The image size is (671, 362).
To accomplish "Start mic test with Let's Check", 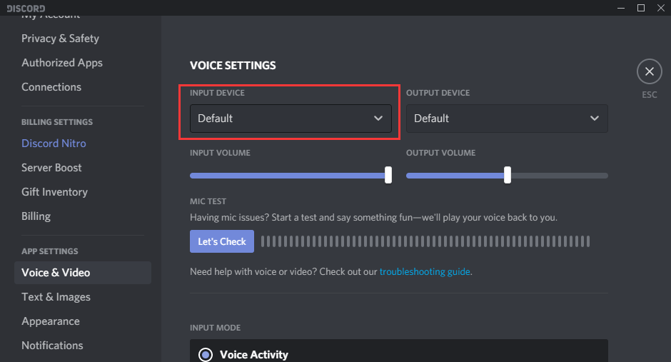I will point(222,241).
